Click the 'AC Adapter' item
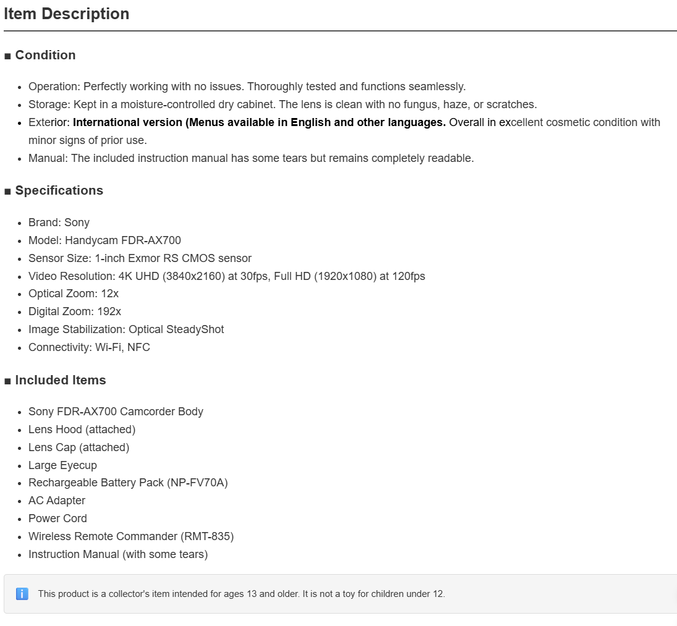 (x=57, y=501)
